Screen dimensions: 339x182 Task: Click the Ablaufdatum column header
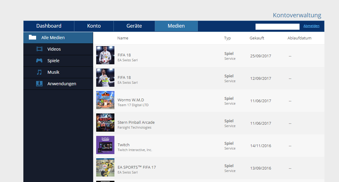[x=300, y=38]
